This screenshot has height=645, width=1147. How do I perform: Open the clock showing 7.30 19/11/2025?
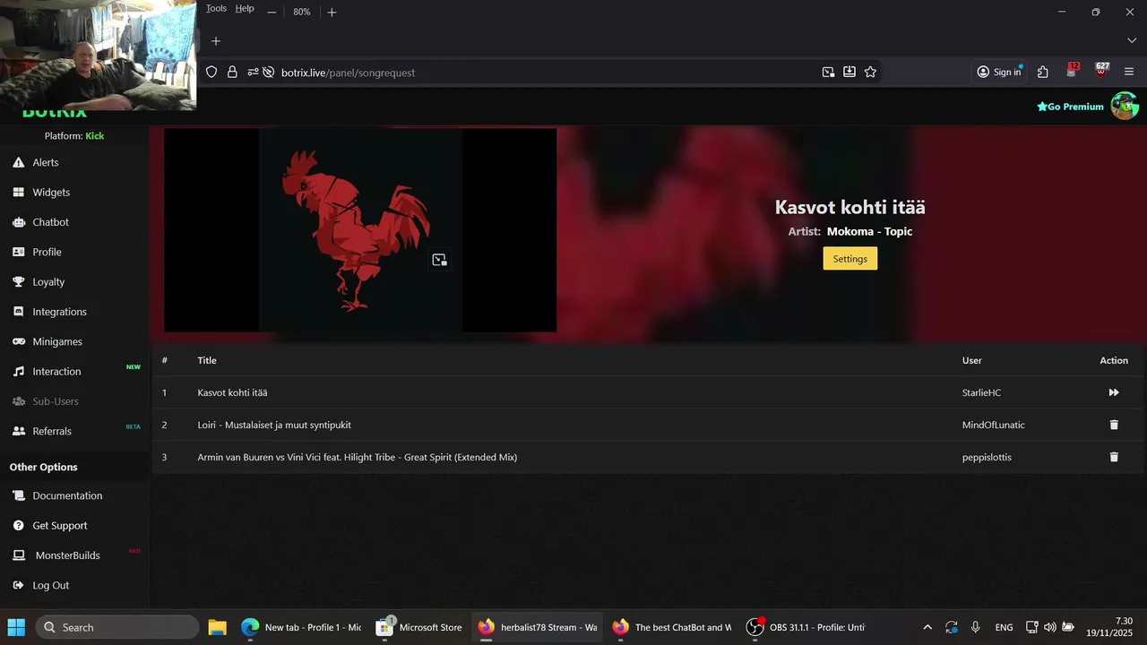click(x=1111, y=627)
